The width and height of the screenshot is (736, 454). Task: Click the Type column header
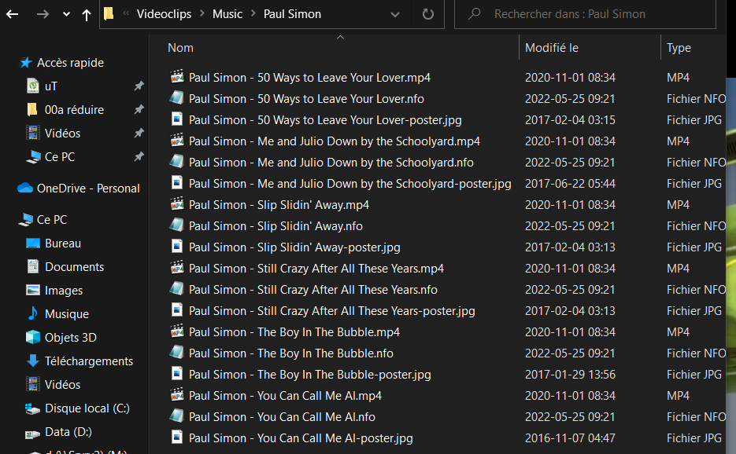[x=679, y=48]
